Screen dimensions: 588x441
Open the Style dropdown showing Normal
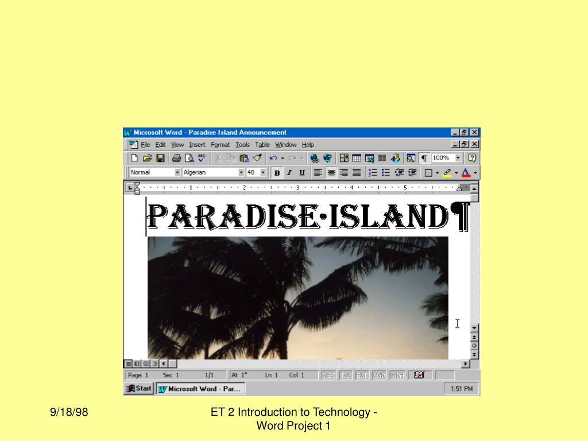[x=177, y=172]
